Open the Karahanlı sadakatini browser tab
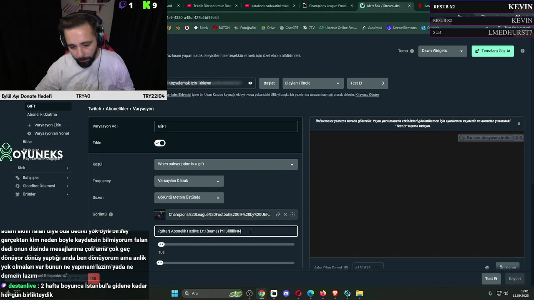 tap(270, 6)
